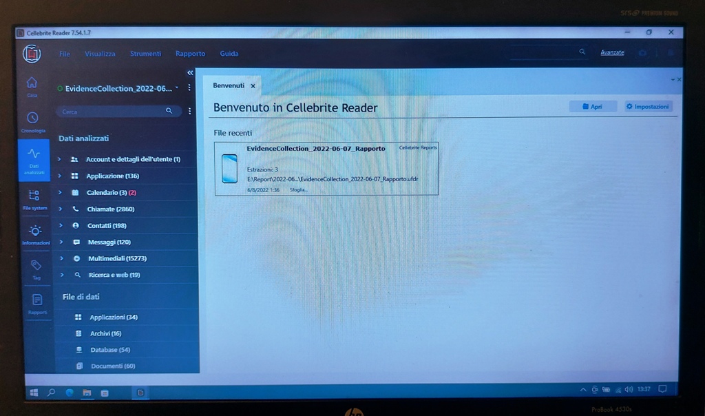The height and width of the screenshot is (416, 705).
Task: Open the Guida menu
Action: pyautogui.click(x=229, y=54)
